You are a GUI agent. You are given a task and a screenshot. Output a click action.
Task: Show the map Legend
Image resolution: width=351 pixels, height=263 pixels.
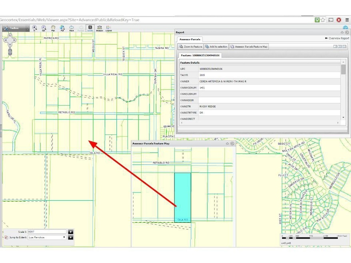(x=108, y=28)
